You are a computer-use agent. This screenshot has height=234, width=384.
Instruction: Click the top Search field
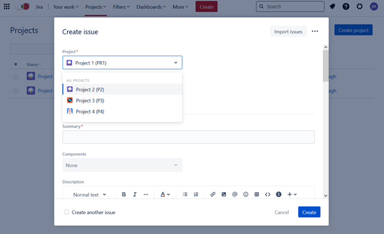pyautogui.click(x=290, y=7)
